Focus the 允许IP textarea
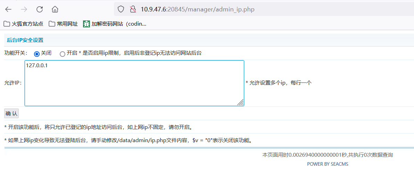This screenshot has height=191, width=414. [134, 83]
